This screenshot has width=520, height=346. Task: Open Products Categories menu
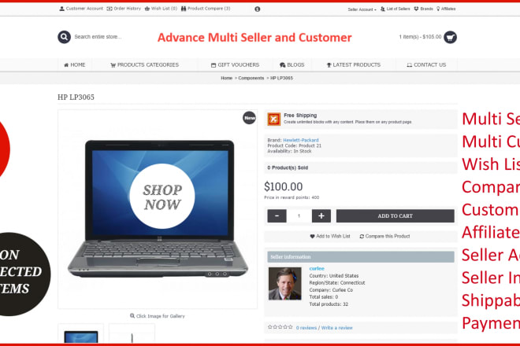click(x=145, y=65)
